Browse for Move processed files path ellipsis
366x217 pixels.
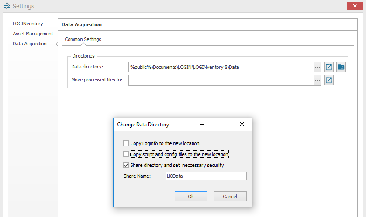click(x=318, y=80)
